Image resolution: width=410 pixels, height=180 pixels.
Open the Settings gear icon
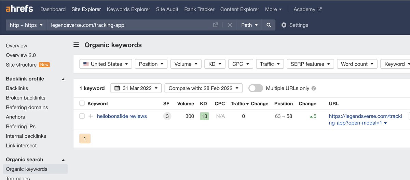(284, 25)
